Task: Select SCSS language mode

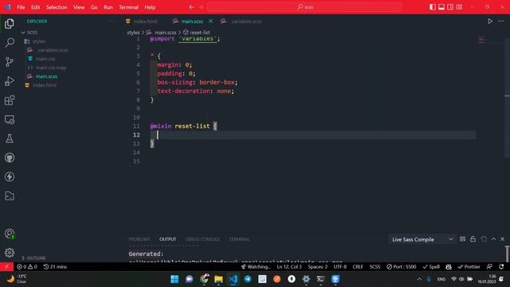Action: point(375,267)
